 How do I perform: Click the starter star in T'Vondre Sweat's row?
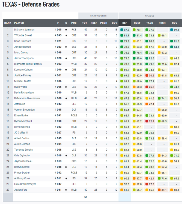(x=66, y=35)
